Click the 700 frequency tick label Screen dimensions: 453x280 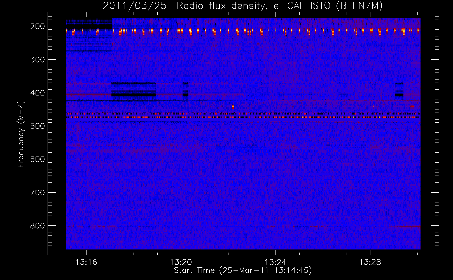pos(38,193)
